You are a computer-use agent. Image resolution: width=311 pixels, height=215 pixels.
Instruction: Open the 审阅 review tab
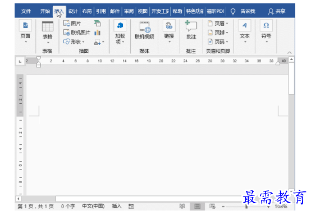(129, 11)
